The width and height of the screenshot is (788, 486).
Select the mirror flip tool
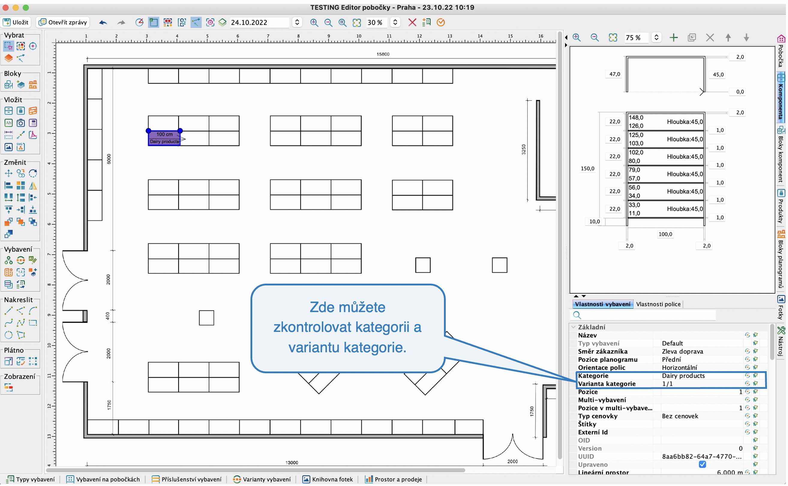(x=33, y=186)
